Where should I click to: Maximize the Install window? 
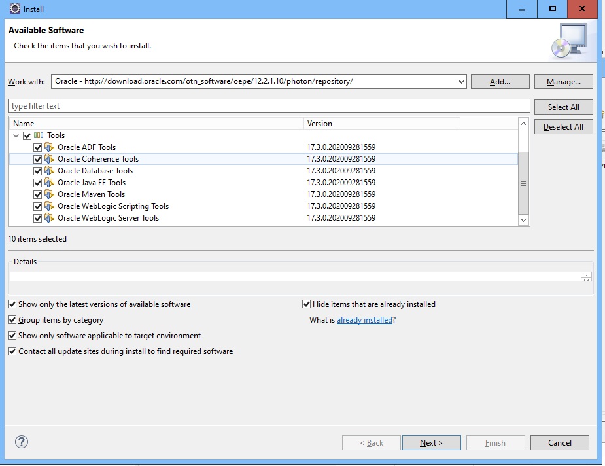[553, 9]
